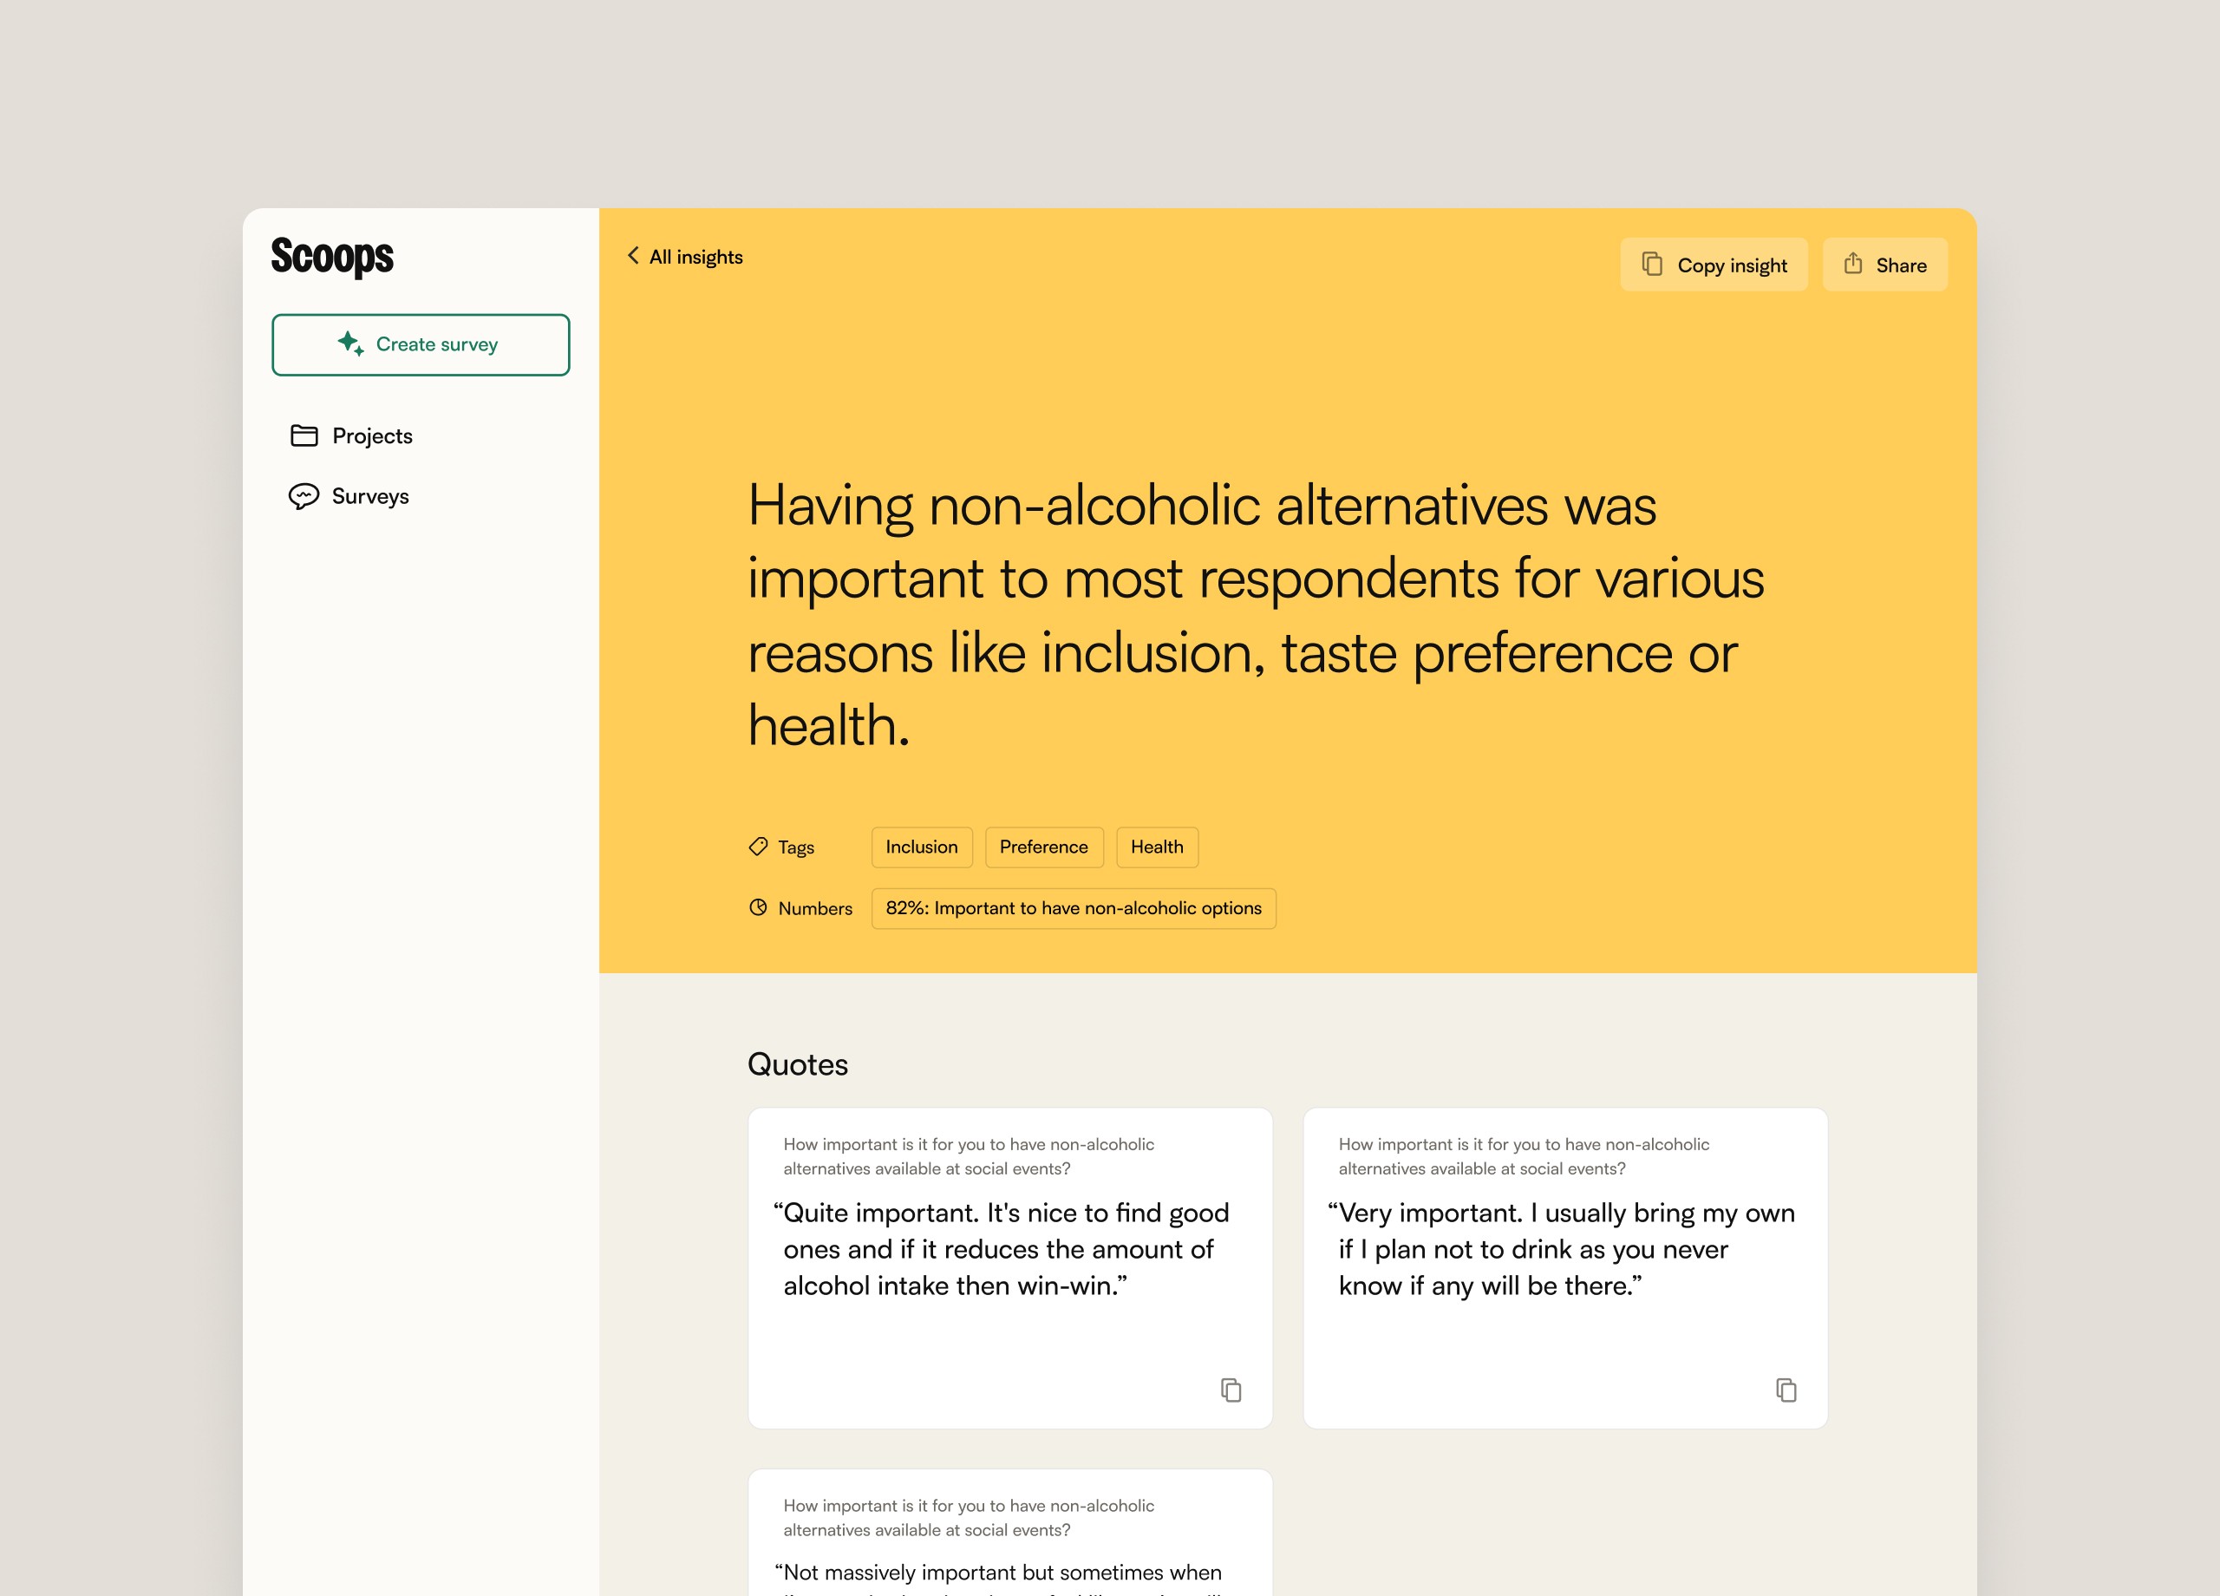The height and width of the screenshot is (1596, 2220).
Task: Select the Inclusion tag
Action: point(921,847)
